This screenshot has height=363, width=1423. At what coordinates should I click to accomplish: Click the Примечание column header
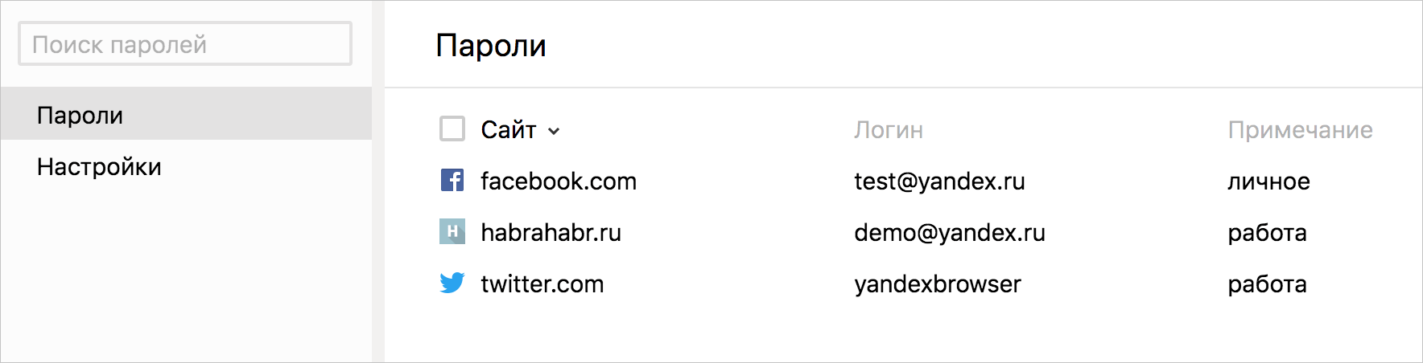tap(1300, 130)
